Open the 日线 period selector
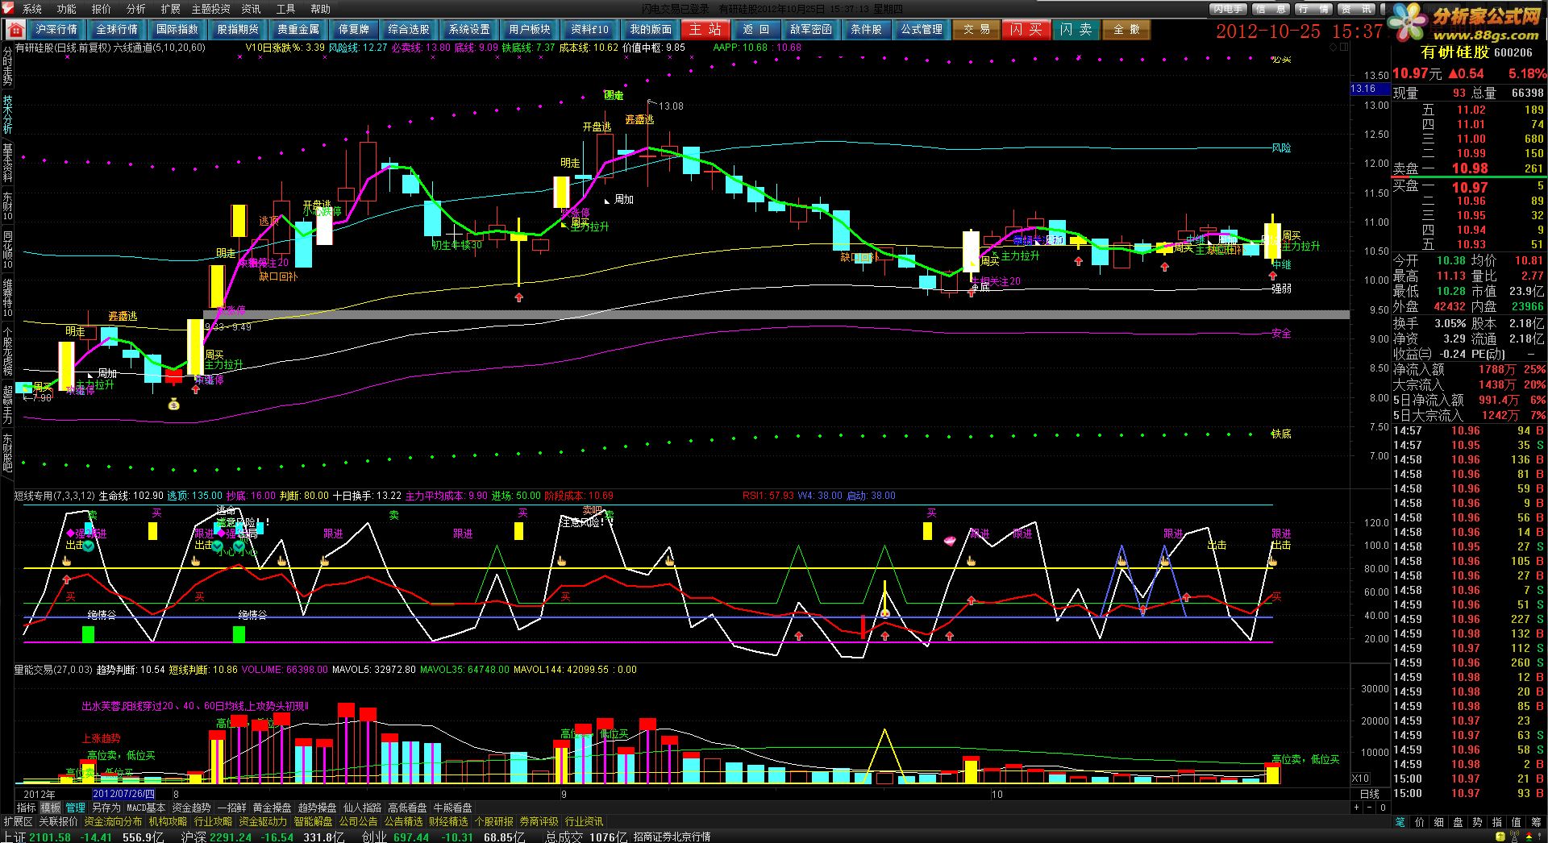The width and height of the screenshot is (1548, 843). (x=1370, y=794)
